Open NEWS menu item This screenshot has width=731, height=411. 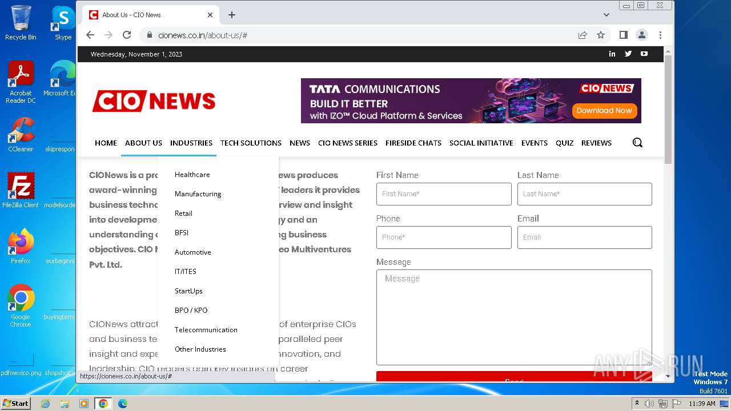(x=300, y=143)
